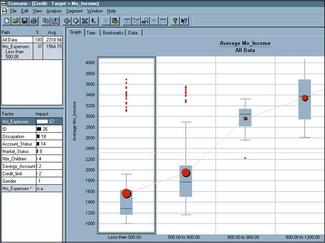Screen dimensions: 325x243
Task: Open a file with the folder icon
Action: coord(15,21)
